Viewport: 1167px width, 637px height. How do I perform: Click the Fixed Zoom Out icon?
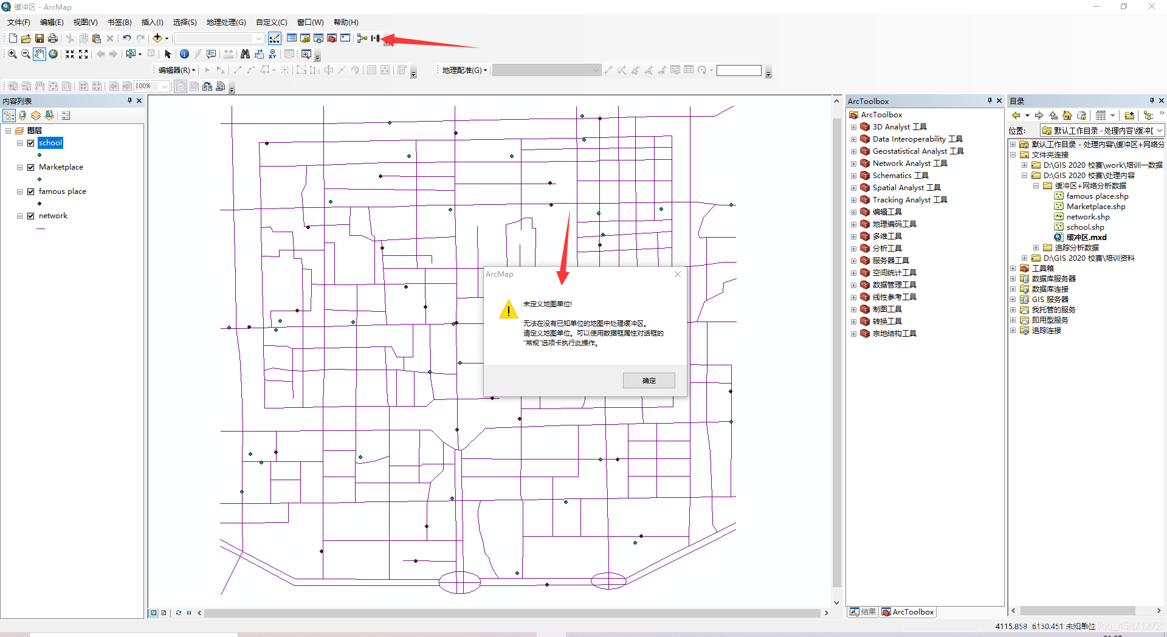[83, 54]
